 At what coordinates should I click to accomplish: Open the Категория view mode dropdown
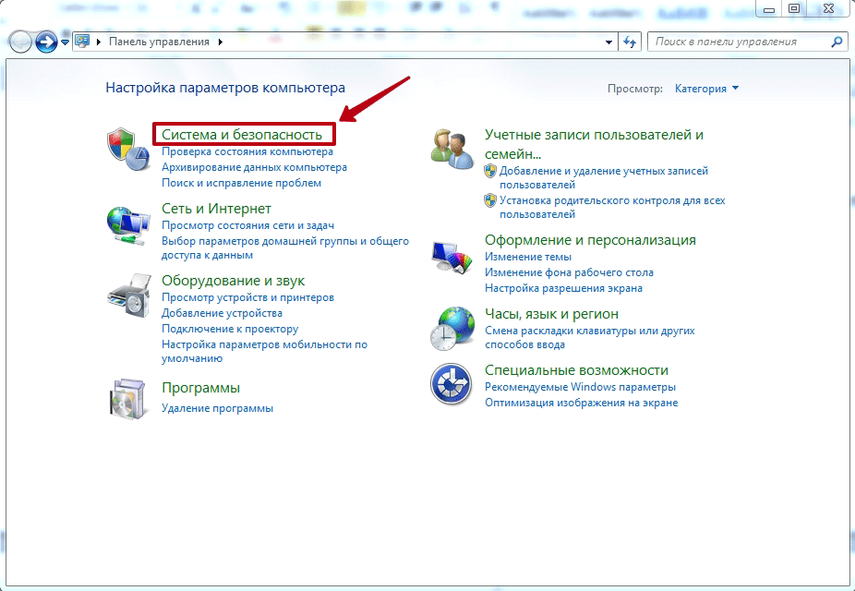coord(706,89)
